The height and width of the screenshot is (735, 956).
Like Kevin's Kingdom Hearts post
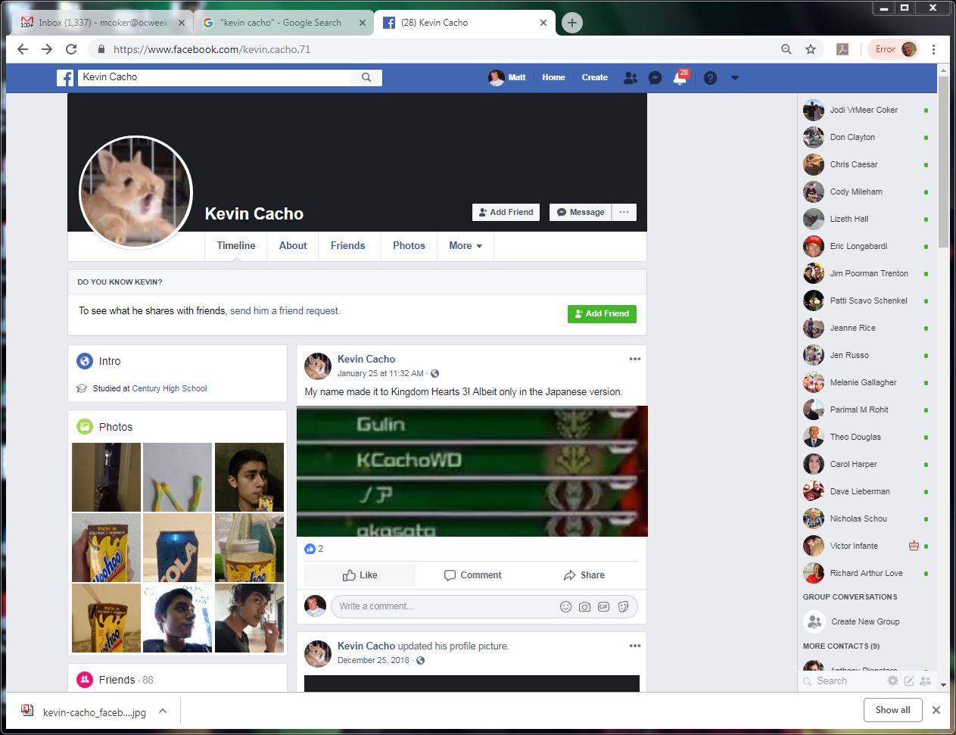(x=360, y=575)
